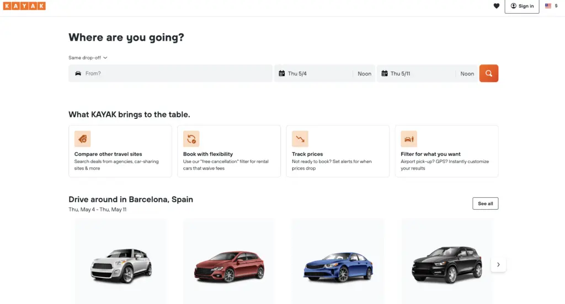565x304 pixels.
Task: Click the Track prices icon
Action: point(300,139)
